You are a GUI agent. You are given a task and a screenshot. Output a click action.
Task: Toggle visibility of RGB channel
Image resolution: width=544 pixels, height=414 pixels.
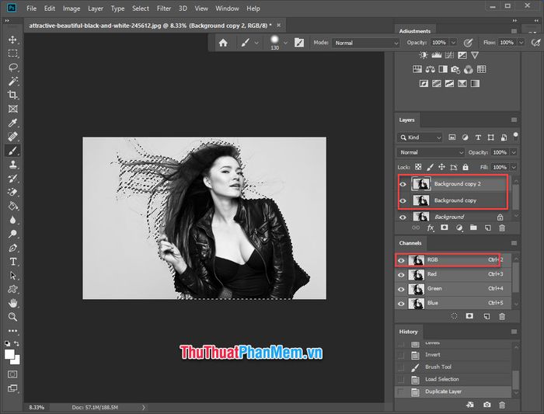[401, 260]
